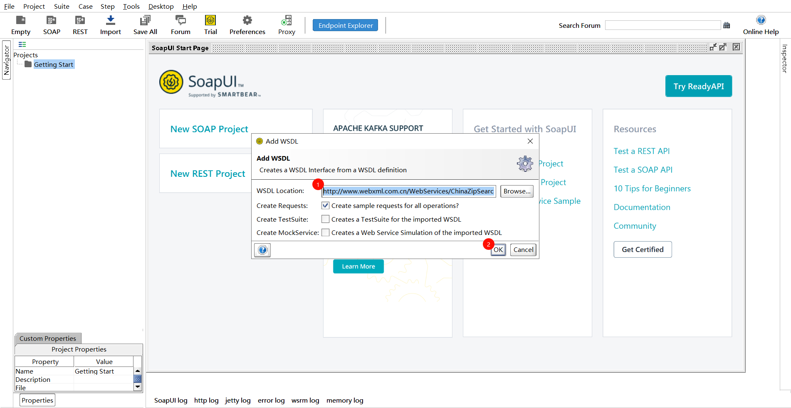The width and height of the screenshot is (791, 408).
Task: Cancel the Add WSDL dialog
Action: [x=523, y=250]
